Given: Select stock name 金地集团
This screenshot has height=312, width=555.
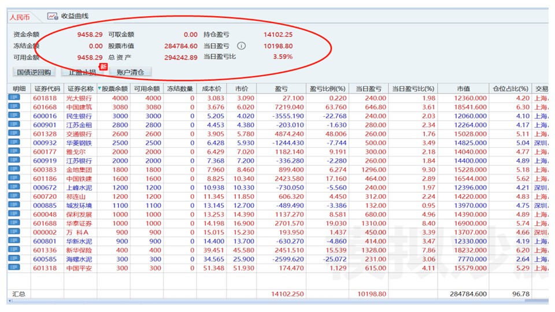Looking at the screenshot, I should (x=79, y=169).
